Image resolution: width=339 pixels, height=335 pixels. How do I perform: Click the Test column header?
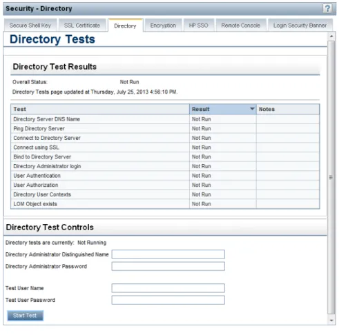pyautogui.click(x=100, y=109)
